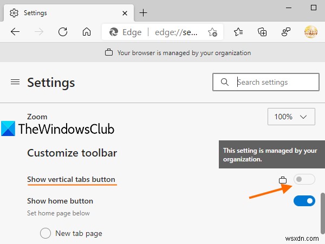Focus the Search settings field
The width and height of the screenshot is (325, 244).
[x=266, y=82]
